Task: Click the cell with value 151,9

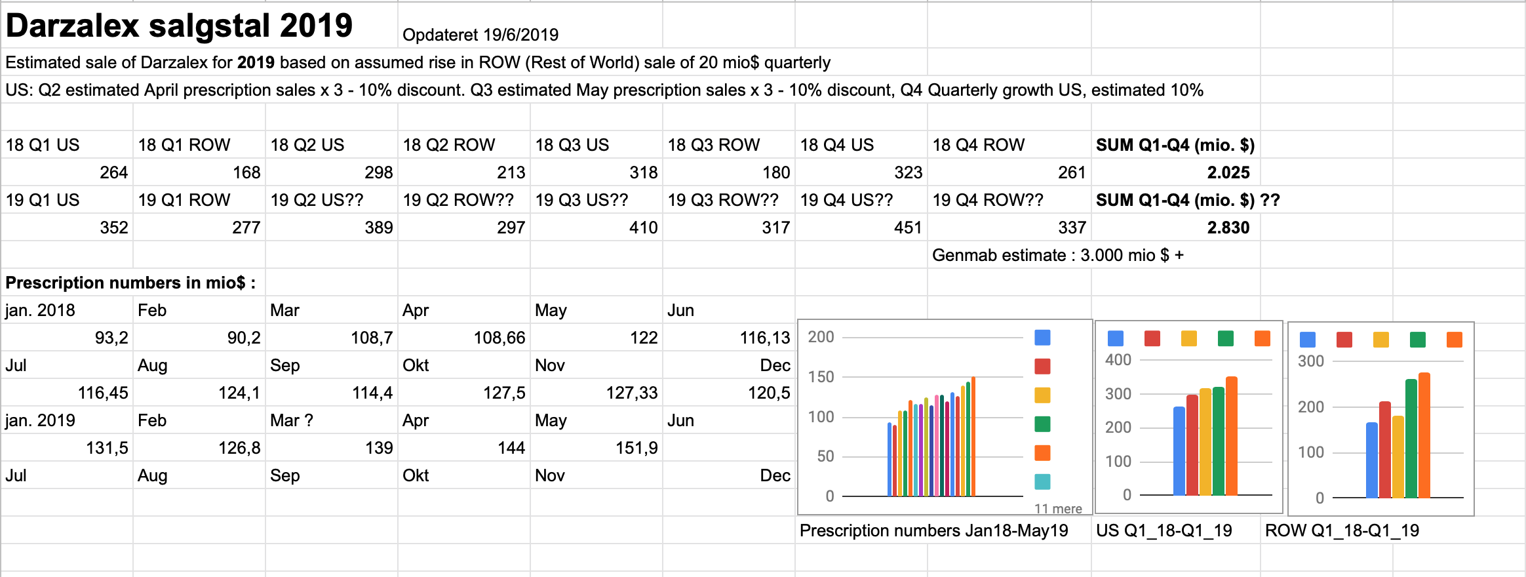Action: 597,447
